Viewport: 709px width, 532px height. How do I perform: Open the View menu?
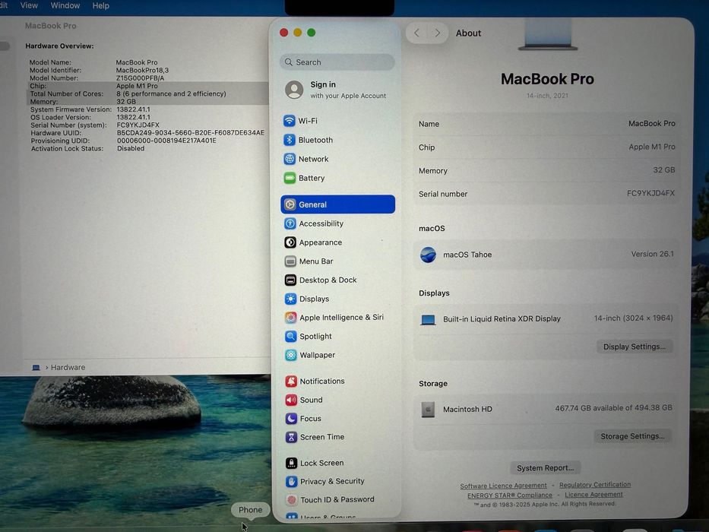point(29,5)
